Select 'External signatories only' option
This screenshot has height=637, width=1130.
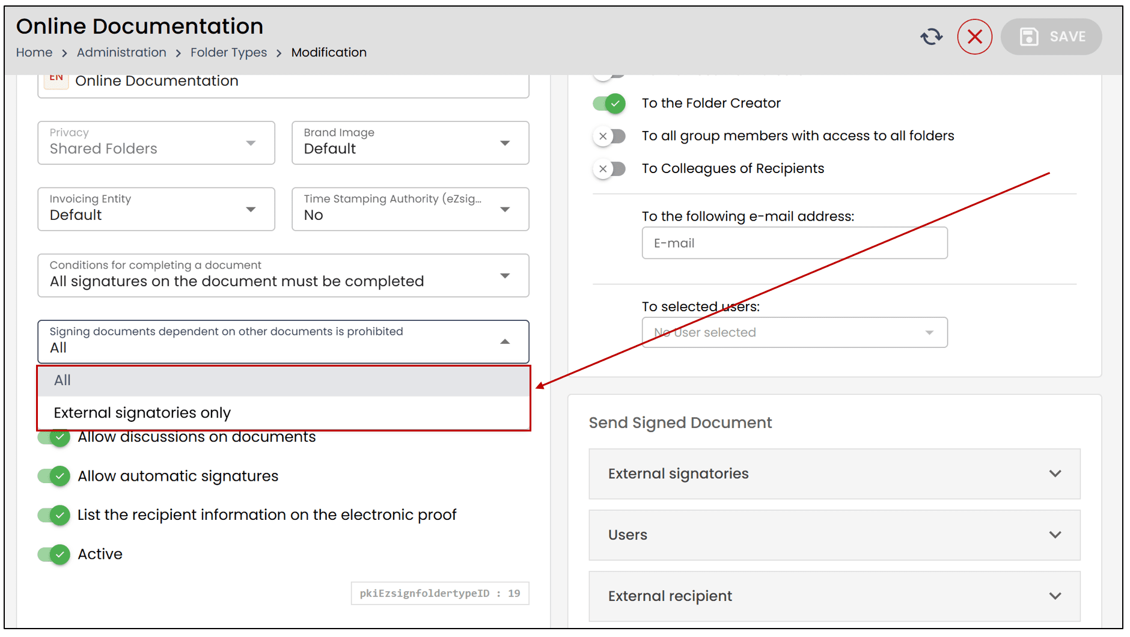(142, 413)
